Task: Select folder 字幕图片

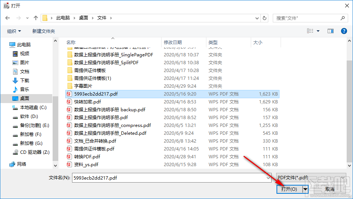Action: (83, 86)
